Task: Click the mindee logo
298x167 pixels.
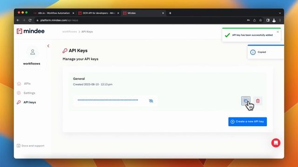Action: click(31, 31)
